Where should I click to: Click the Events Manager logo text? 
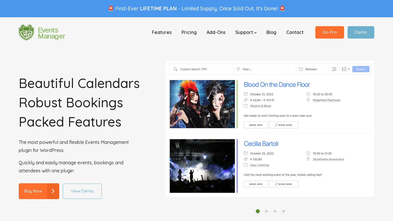(51, 33)
